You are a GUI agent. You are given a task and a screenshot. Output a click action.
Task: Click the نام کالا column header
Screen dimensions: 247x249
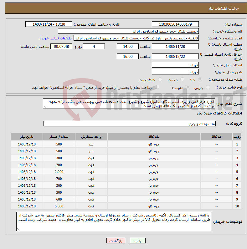(x=154, y=137)
